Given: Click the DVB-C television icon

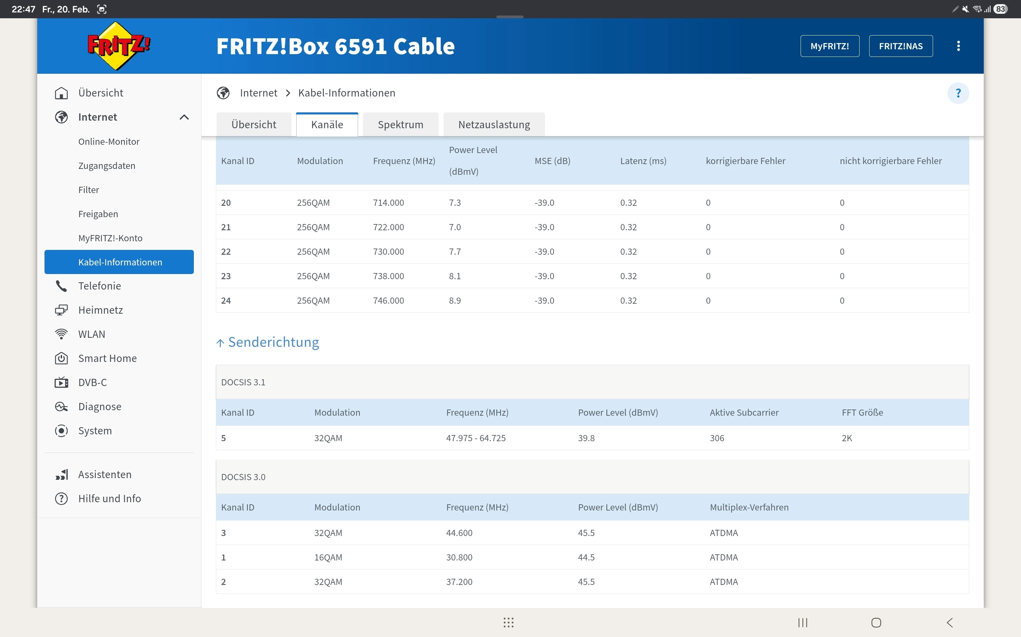Looking at the screenshot, I should click(x=61, y=383).
